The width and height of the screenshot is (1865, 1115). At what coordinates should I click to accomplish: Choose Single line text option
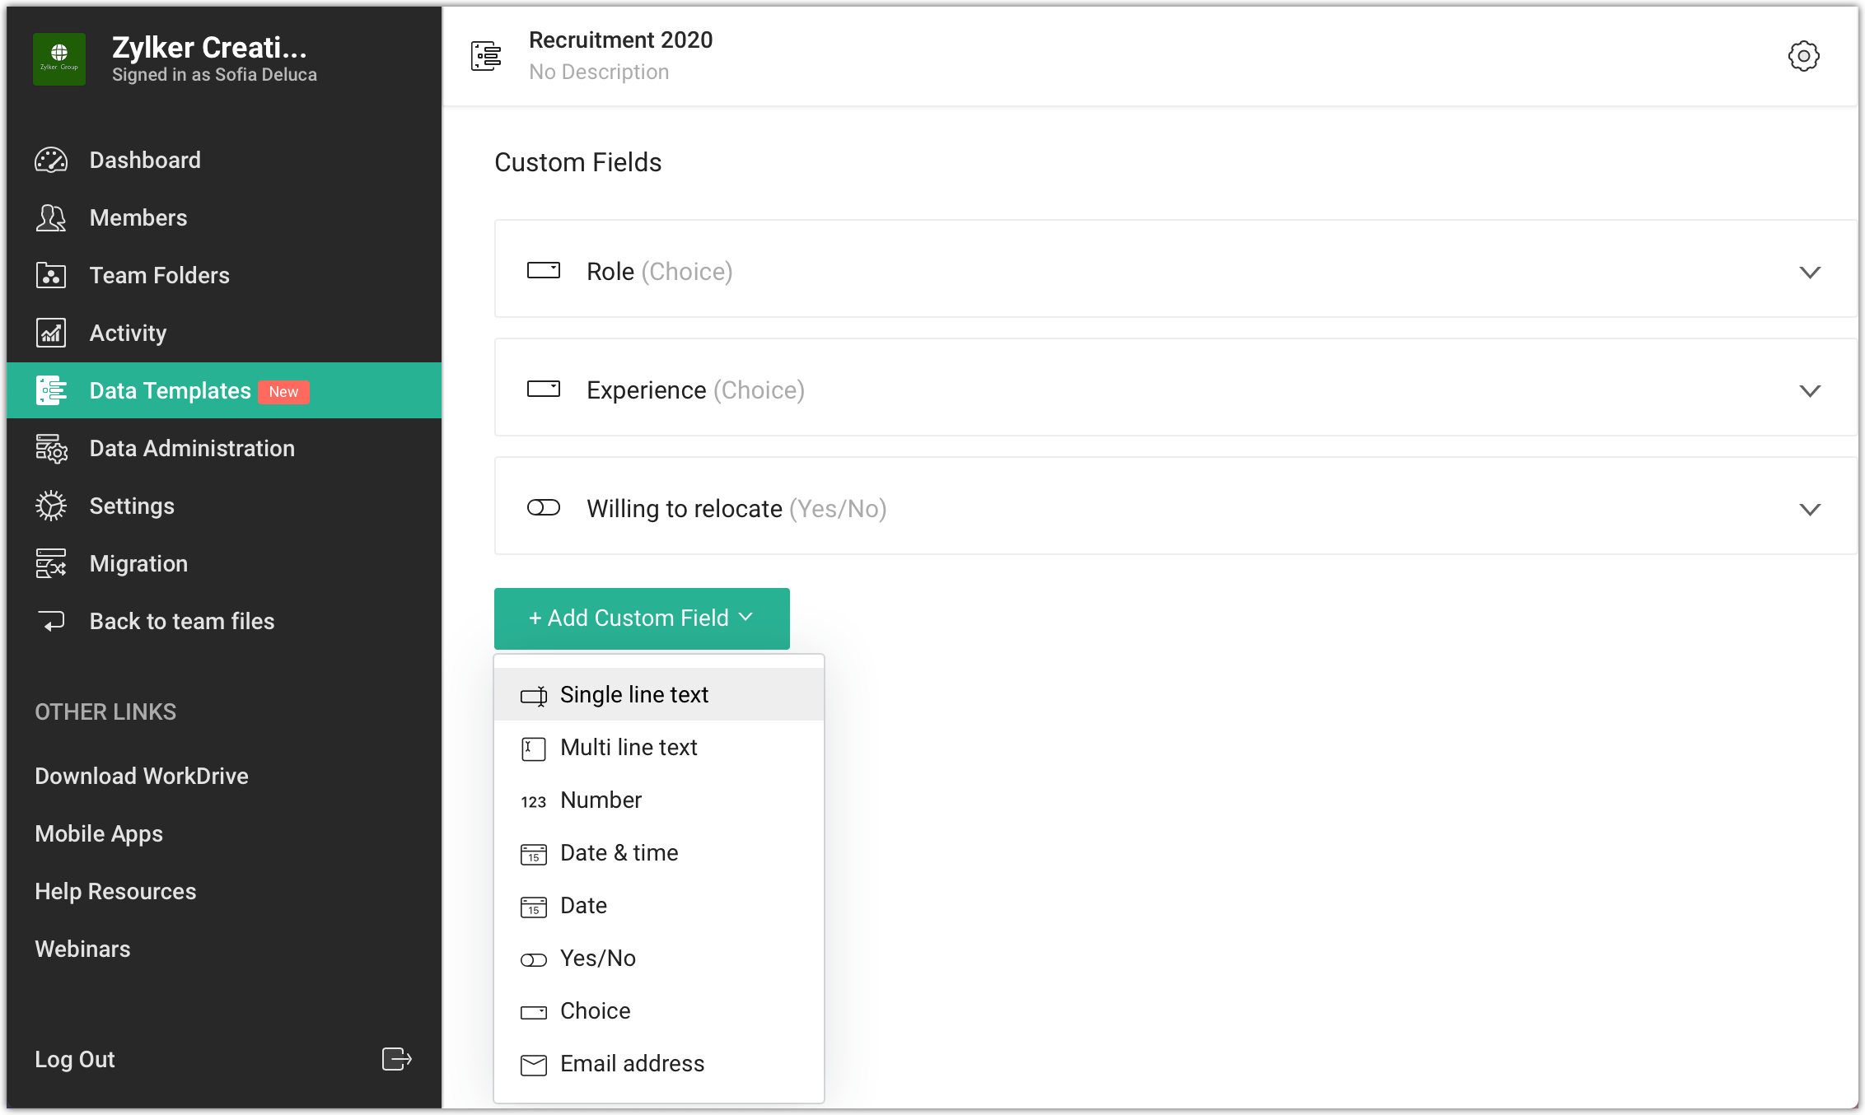point(634,695)
